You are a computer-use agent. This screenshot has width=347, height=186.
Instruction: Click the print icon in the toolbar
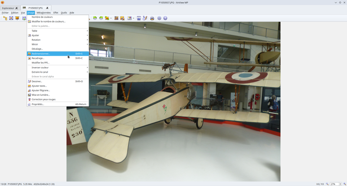click(152, 18)
